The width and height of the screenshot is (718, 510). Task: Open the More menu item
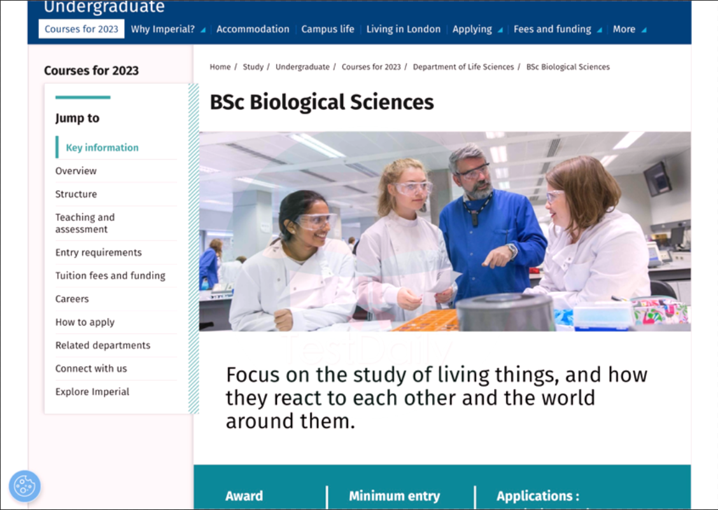click(624, 29)
